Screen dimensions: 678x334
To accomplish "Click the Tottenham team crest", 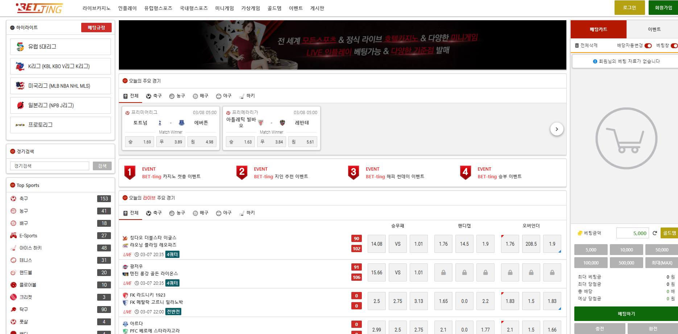I will pos(160,123).
